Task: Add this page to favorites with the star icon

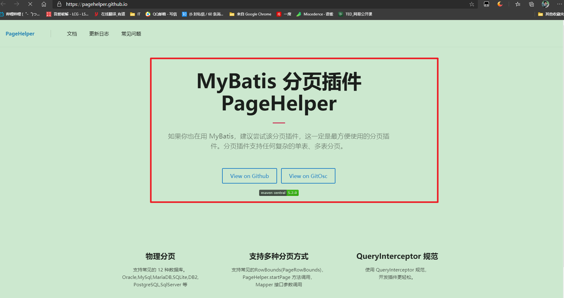Action: point(472,4)
